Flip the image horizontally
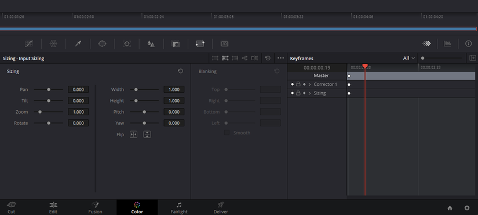 click(133, 134)
